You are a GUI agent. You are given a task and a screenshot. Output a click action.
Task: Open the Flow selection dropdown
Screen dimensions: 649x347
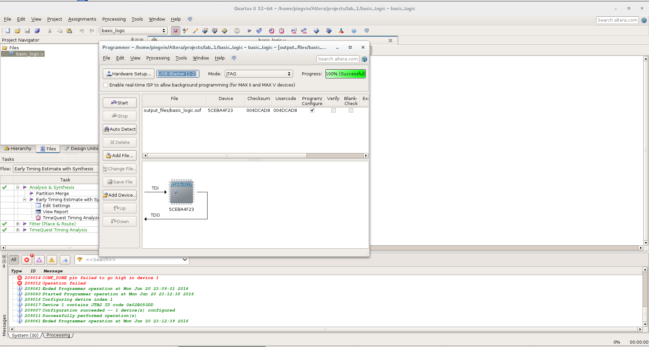(x=56, y=169)
